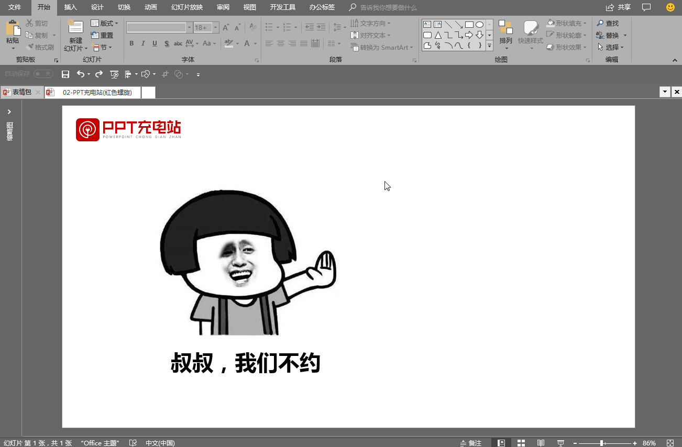Toggle the Notes (备注) pane

(470, 443)
